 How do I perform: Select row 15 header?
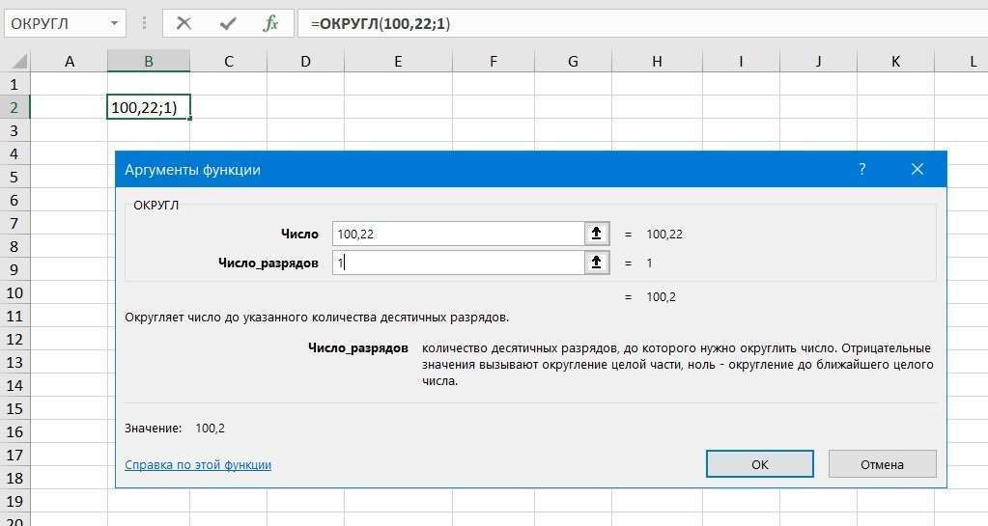(x=14, y=409)
